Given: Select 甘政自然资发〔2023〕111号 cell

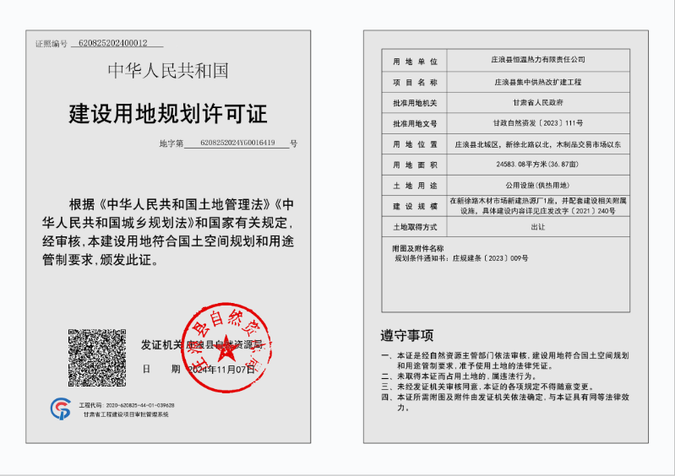Looking at the screenshot, I should point(538,123).
